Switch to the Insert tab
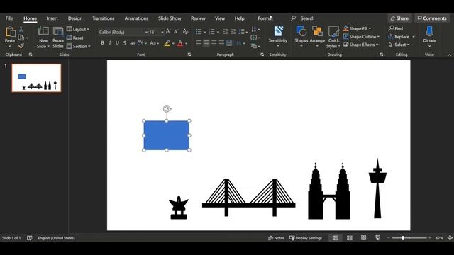Screen dimensions: 454x255 (x=52, y=18)
